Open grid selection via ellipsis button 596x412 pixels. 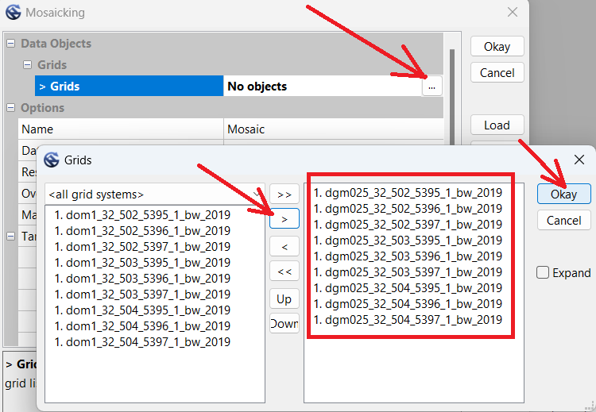431,87
